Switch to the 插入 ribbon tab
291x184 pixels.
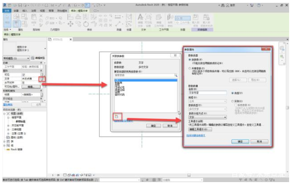tap(25, 11)
